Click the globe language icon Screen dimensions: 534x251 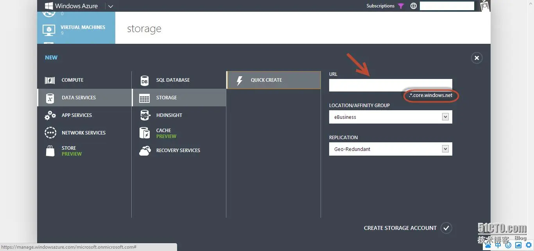coord(414,6)
